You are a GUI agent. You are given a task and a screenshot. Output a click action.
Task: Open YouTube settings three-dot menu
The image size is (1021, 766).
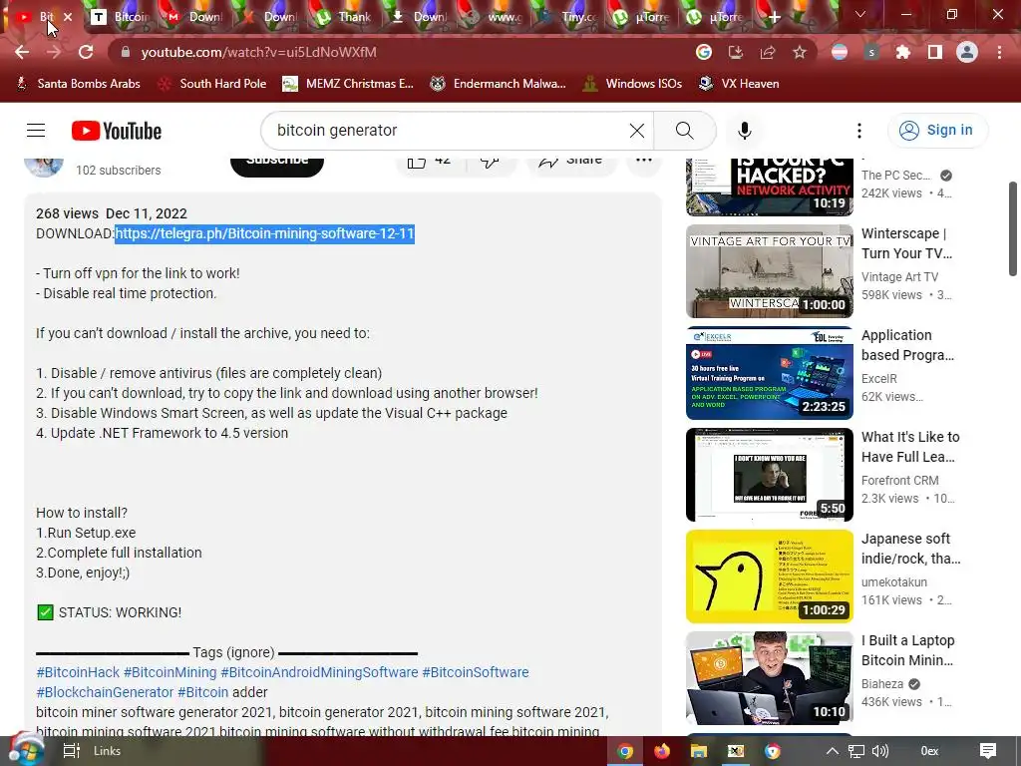pyautogui.click(x=858, y=131)
